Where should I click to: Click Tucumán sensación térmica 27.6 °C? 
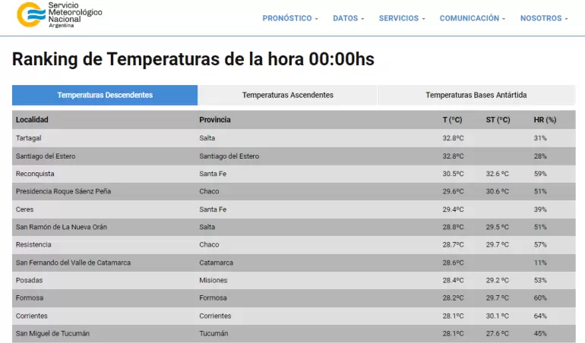(x=498, y=333)
